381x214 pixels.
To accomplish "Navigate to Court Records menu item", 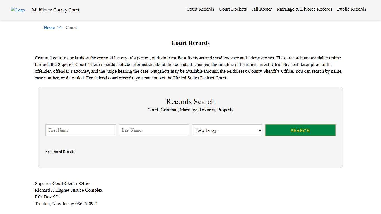I will (200, 9).
